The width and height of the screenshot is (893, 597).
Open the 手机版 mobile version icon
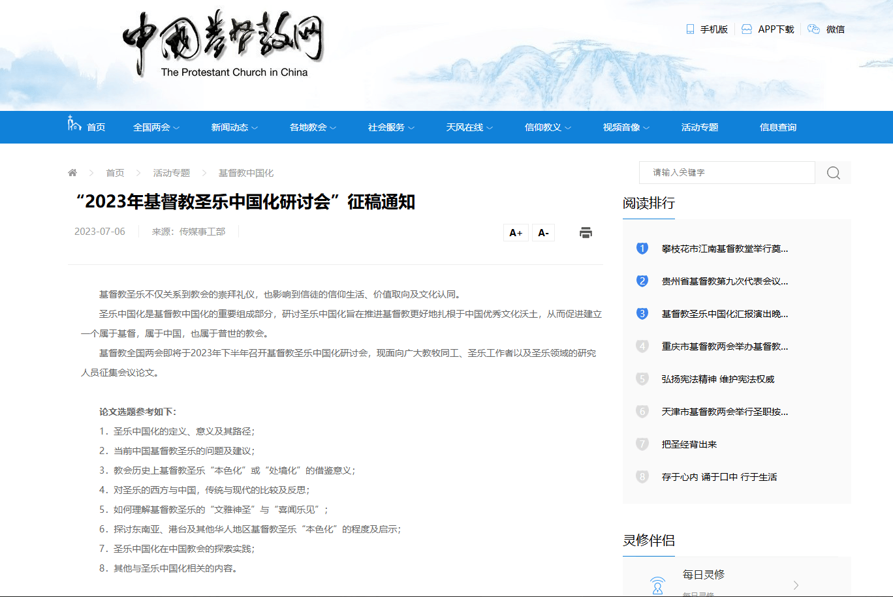pyautogui.click(x=690, y=29)
